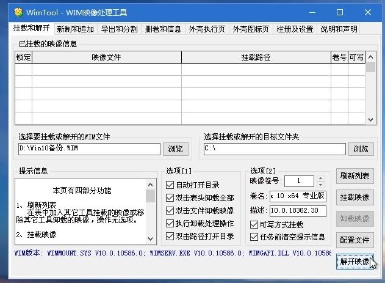Click the 映像文件 column header
This screenshot has width=385, height=283.
tap(106, 57)
